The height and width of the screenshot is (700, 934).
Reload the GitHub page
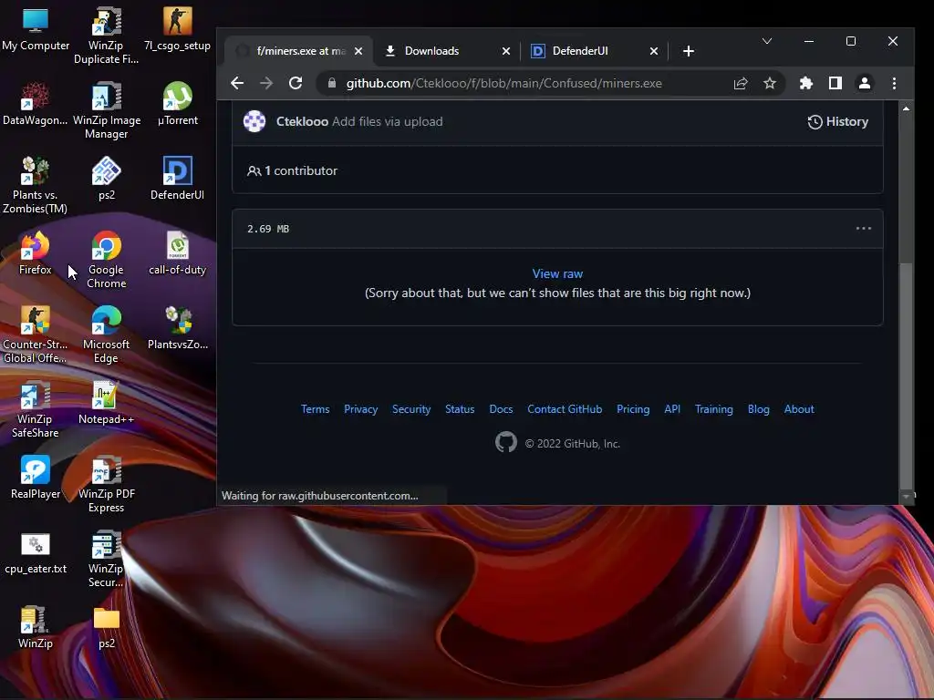click(296, 83)
